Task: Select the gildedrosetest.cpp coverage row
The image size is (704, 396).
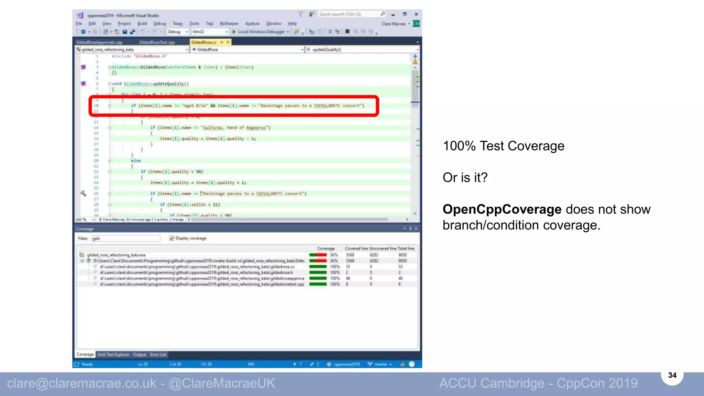Action: [x=247, y=284]
